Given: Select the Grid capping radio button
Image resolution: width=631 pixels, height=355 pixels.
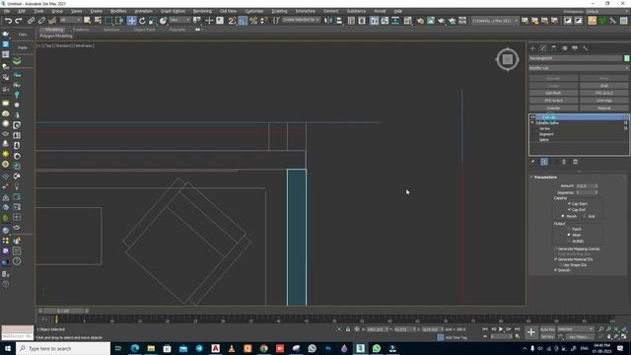Looking at the screenshot, I should pyautogui.click(x=585, y=217).
